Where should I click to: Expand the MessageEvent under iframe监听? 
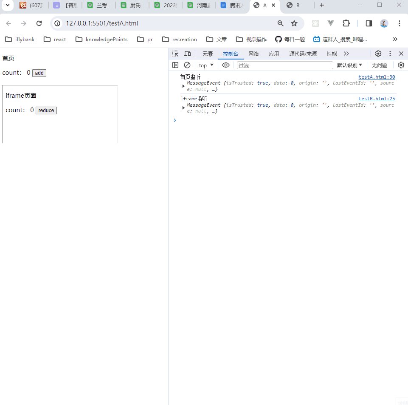183,107
